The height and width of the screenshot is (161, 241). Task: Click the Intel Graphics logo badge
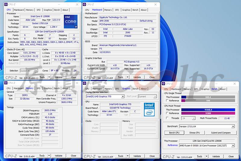pos(149,109)
